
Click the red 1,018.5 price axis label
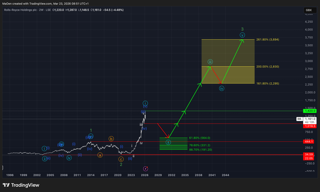pyautogui.click(x=309, y=126)
